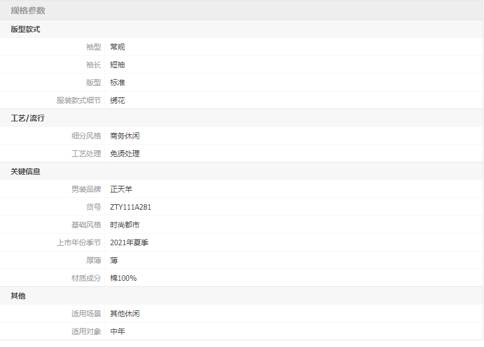This screenshot has height=347, width=484.
Task: Select item number ZTY111A281
Action: coord(130,207)
